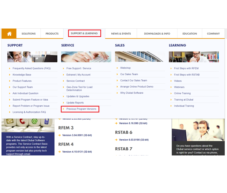Open the Webinars link

click(x=179, y=87)
